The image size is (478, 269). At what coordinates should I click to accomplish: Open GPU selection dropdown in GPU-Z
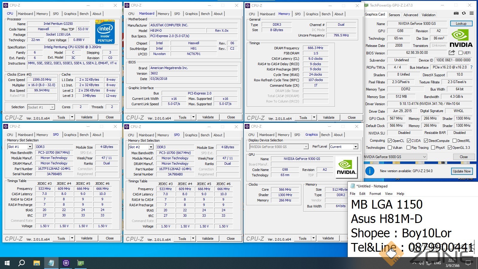(424, 157)
